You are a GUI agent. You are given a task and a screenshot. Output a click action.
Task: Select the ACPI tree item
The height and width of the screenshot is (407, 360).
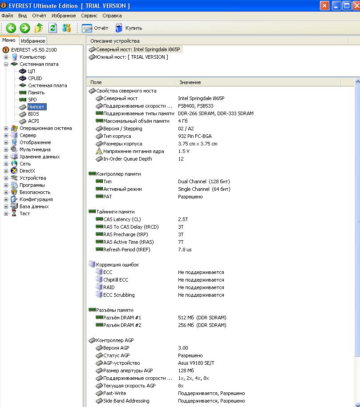tap(33, 121)
